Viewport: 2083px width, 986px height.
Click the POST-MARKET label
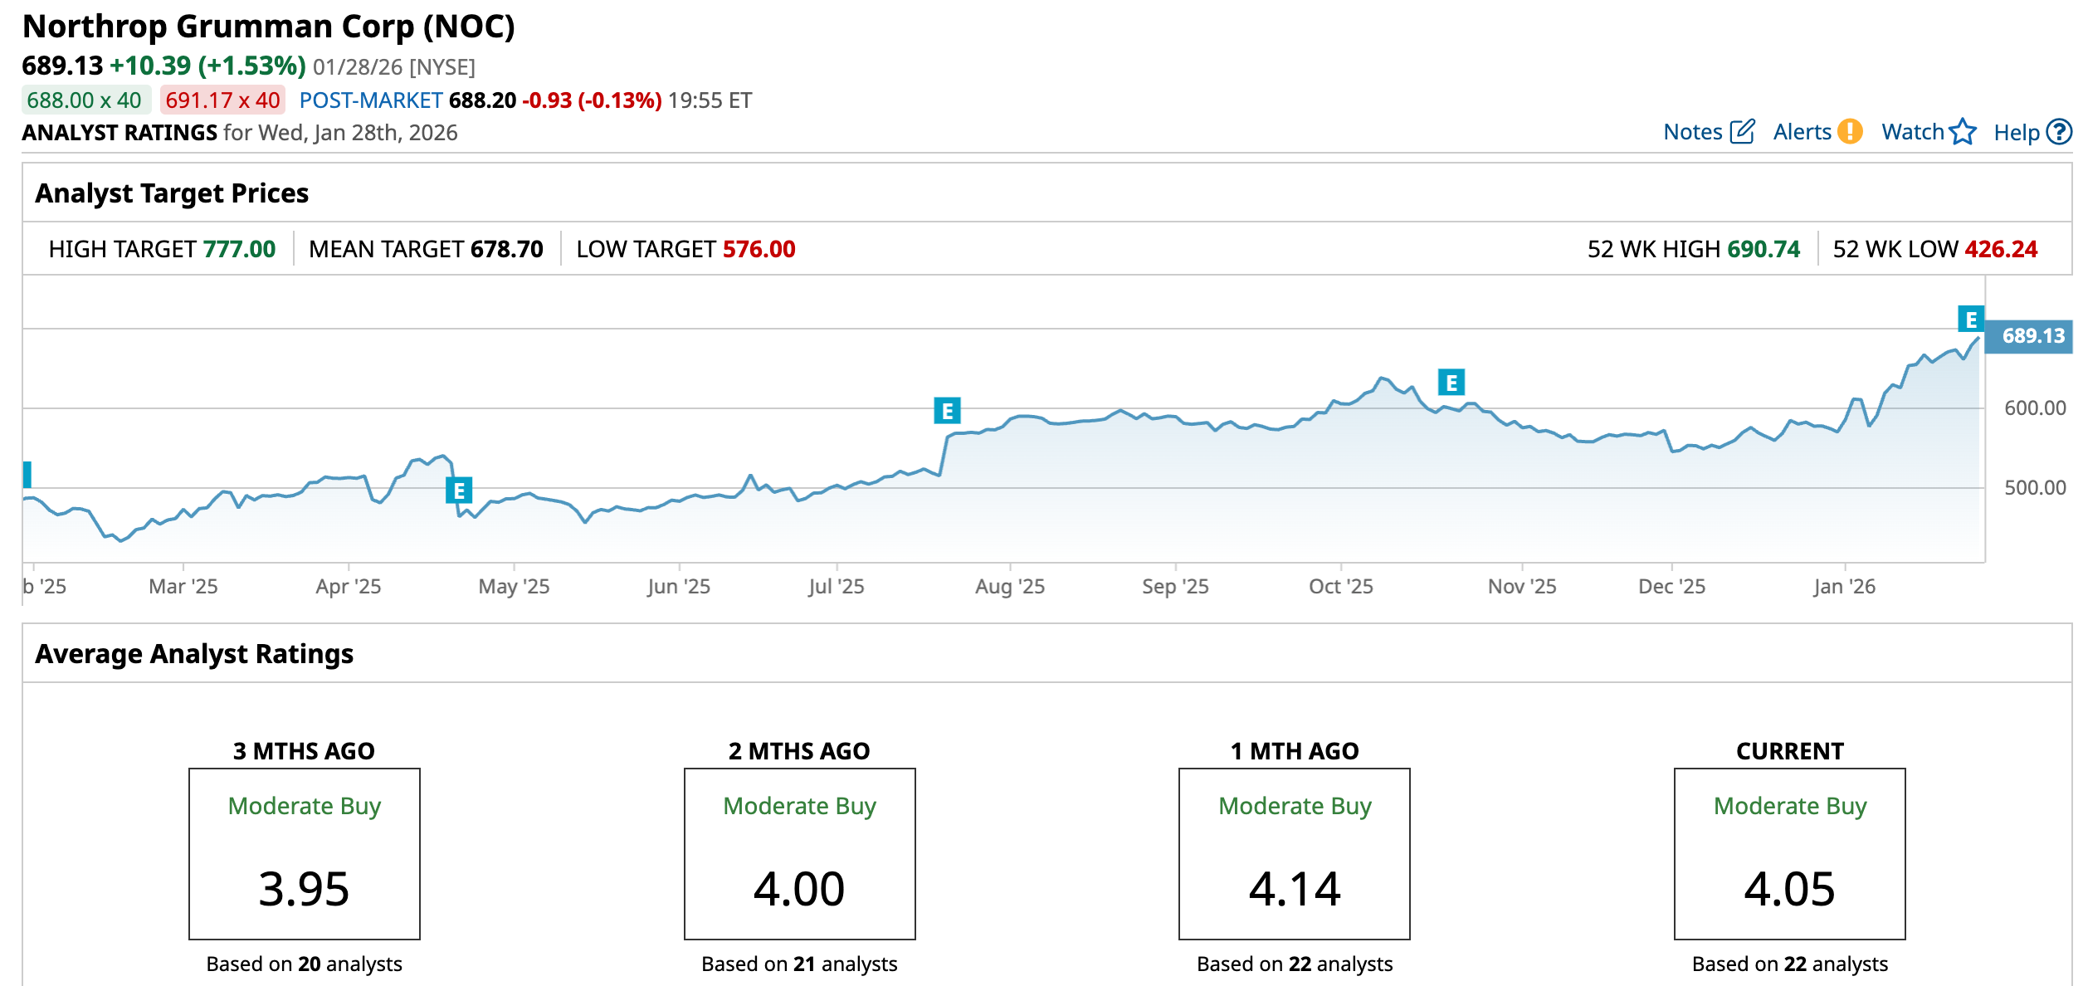point(370,100)
